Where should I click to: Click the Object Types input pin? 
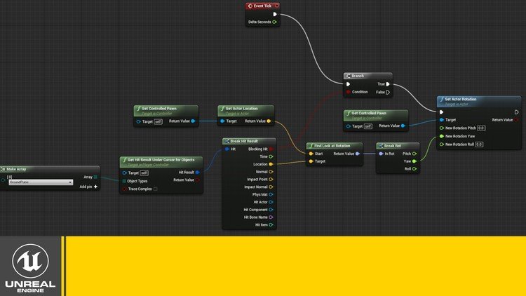pos(124,181)
